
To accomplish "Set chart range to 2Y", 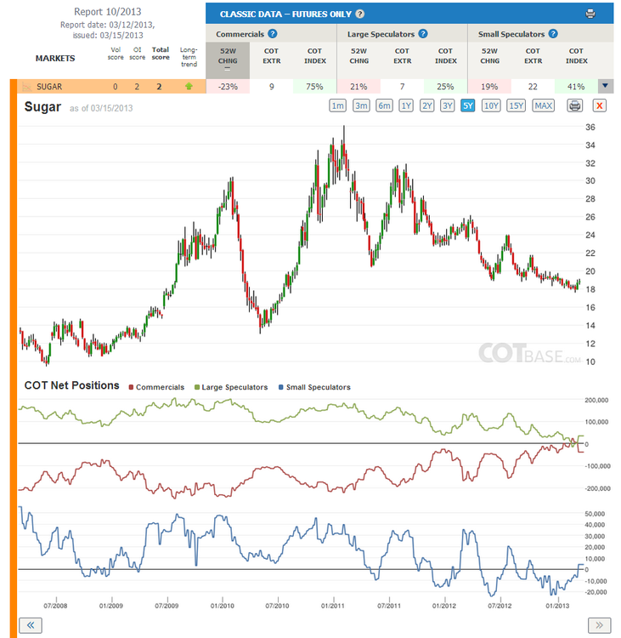I will pos(426,105).
